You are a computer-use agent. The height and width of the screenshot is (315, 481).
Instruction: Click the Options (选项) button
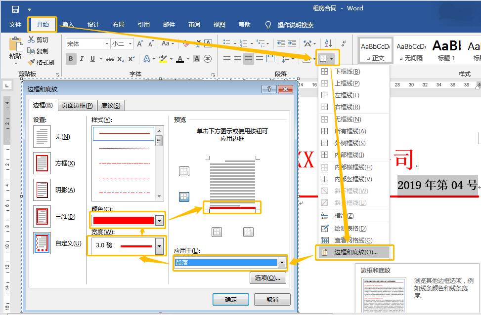[267, 278]
